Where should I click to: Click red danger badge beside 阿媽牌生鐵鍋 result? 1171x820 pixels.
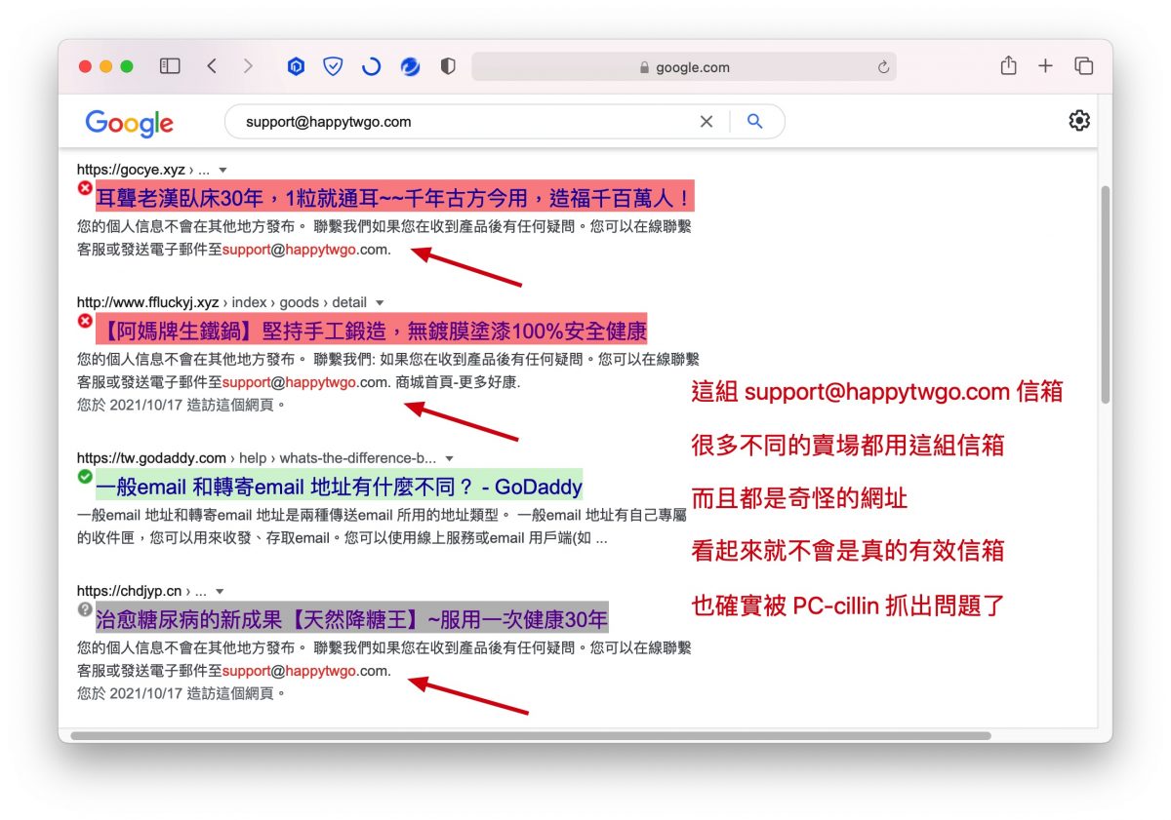click(85, 320)
